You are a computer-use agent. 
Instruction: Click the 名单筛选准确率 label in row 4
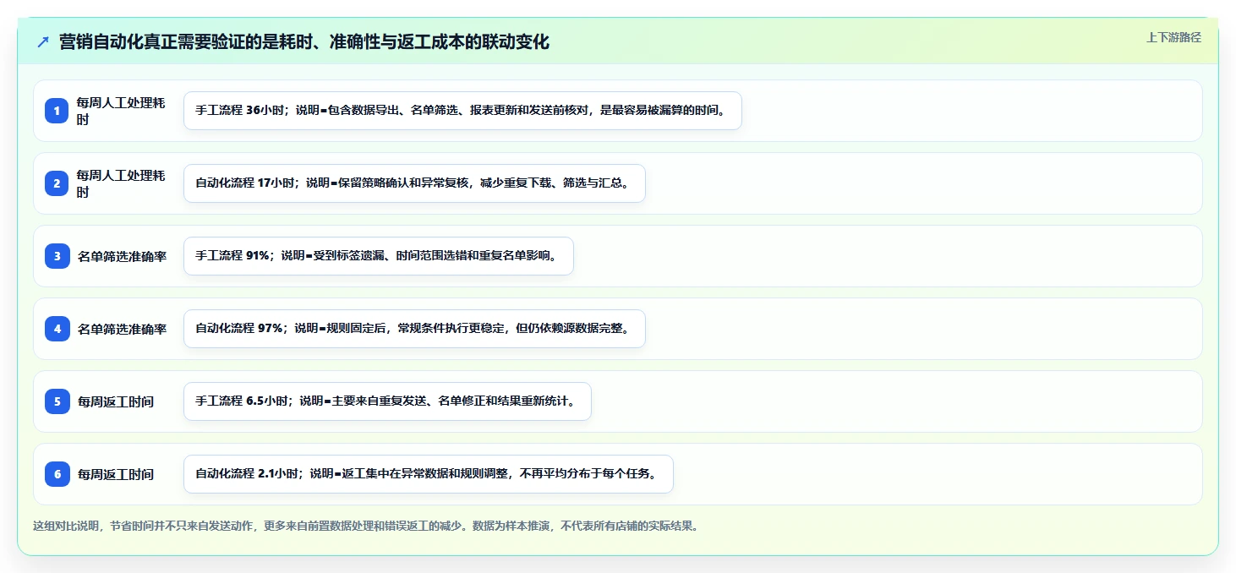[x=122, y=329]
